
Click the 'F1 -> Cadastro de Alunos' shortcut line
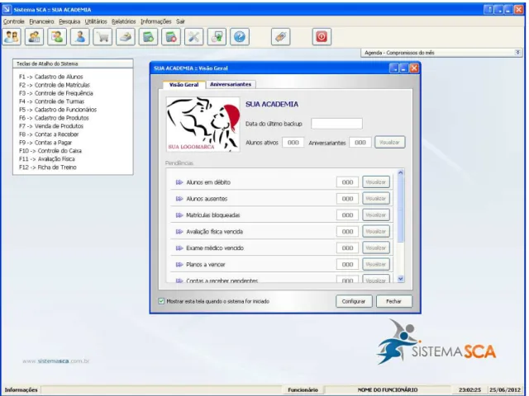click(x=51, y=77)
